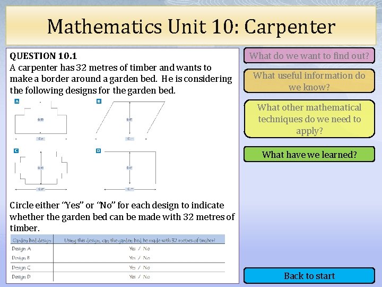Open 'What useful information do we know?' button
The width and height of the screenshot is (382, 287).
[x=309, y=81]
